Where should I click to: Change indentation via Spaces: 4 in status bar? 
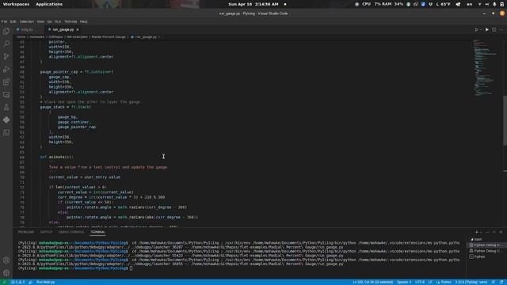tap(404, 282)
